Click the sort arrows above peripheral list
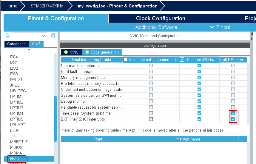The height and width of the screenshot is (164, 256). (x=29, y=50)
